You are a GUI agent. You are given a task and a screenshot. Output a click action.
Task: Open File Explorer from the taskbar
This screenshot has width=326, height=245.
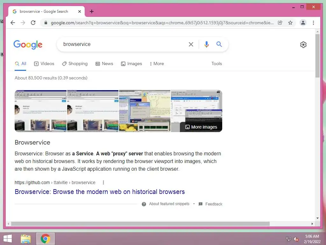coord(26,239)
